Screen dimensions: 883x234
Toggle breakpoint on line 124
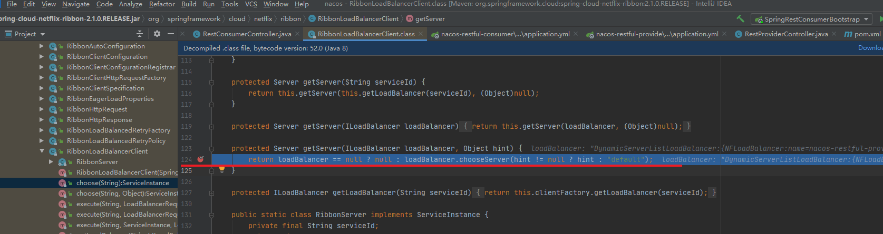200,159
